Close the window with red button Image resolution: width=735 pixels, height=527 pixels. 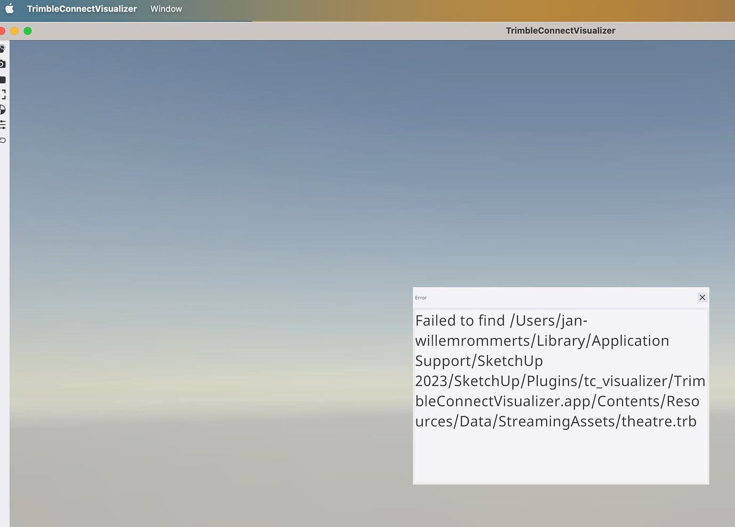pyautogui.click(x=3, y=31)
